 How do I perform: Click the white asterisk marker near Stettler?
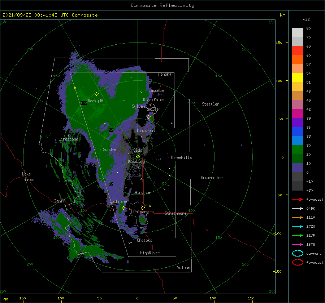tap(172, 124)
